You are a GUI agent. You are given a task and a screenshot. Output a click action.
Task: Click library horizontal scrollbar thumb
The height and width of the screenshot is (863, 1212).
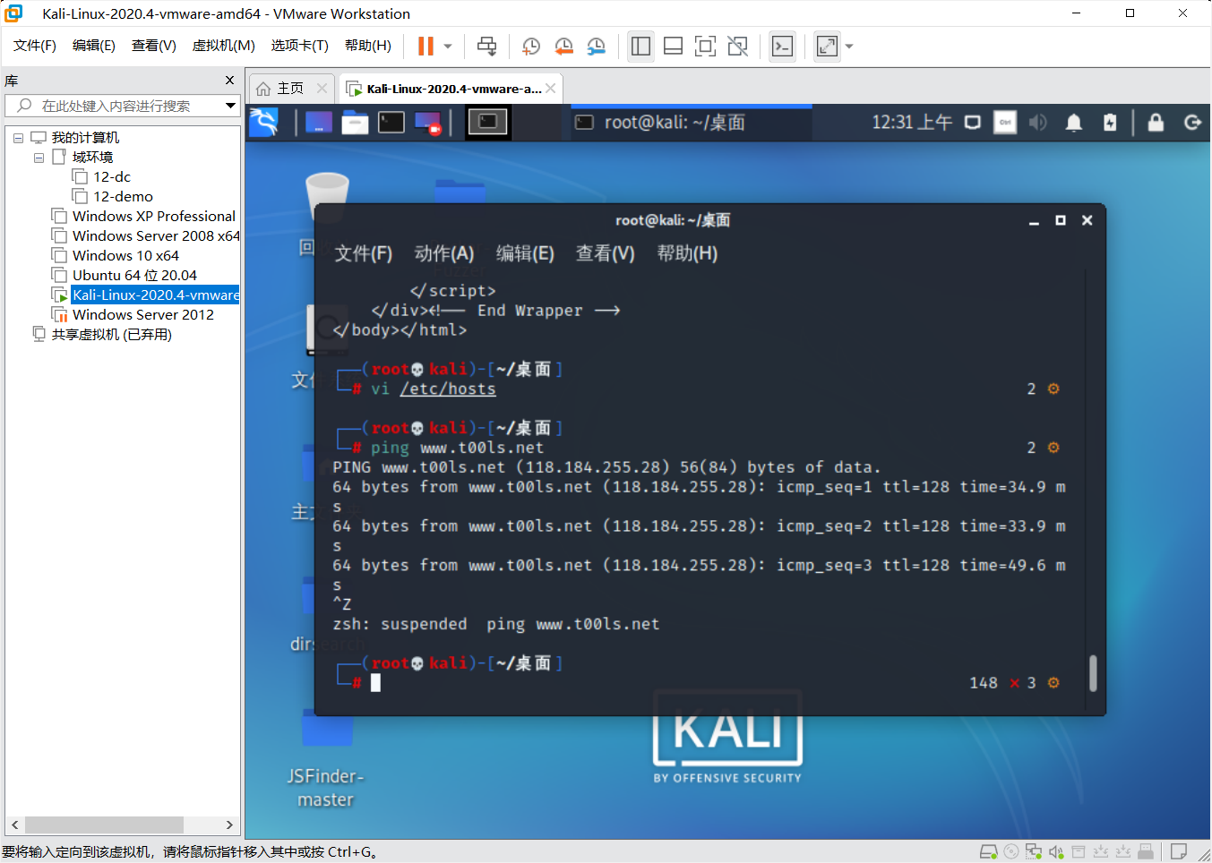pyautogui.click(x=104, y=825)
